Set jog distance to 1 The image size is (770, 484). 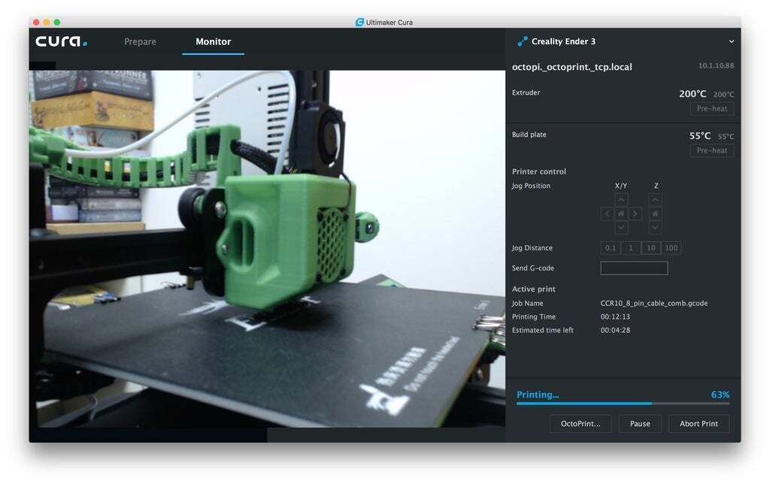631,248
